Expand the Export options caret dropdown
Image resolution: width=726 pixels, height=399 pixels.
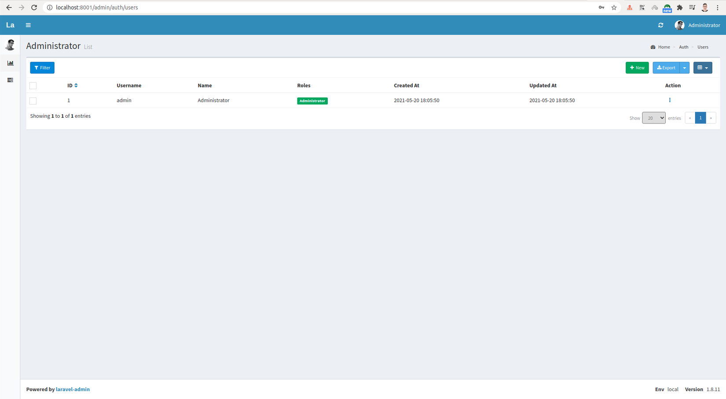click(x=685, y=68)
